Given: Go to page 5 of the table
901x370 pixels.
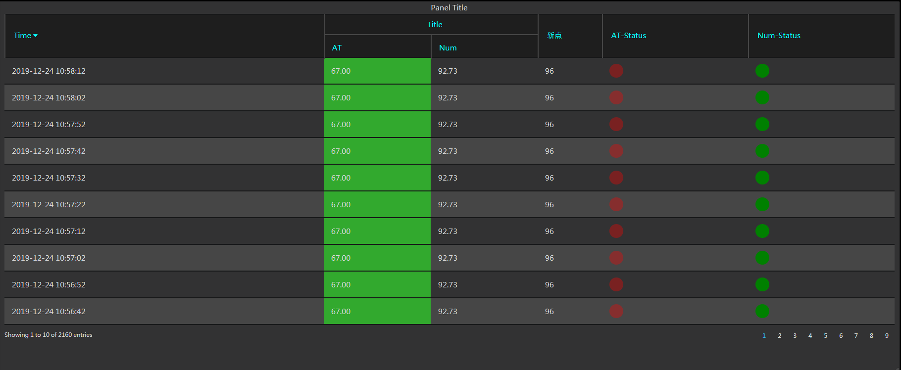Looking at the screenshot, I should pos(825,335).
